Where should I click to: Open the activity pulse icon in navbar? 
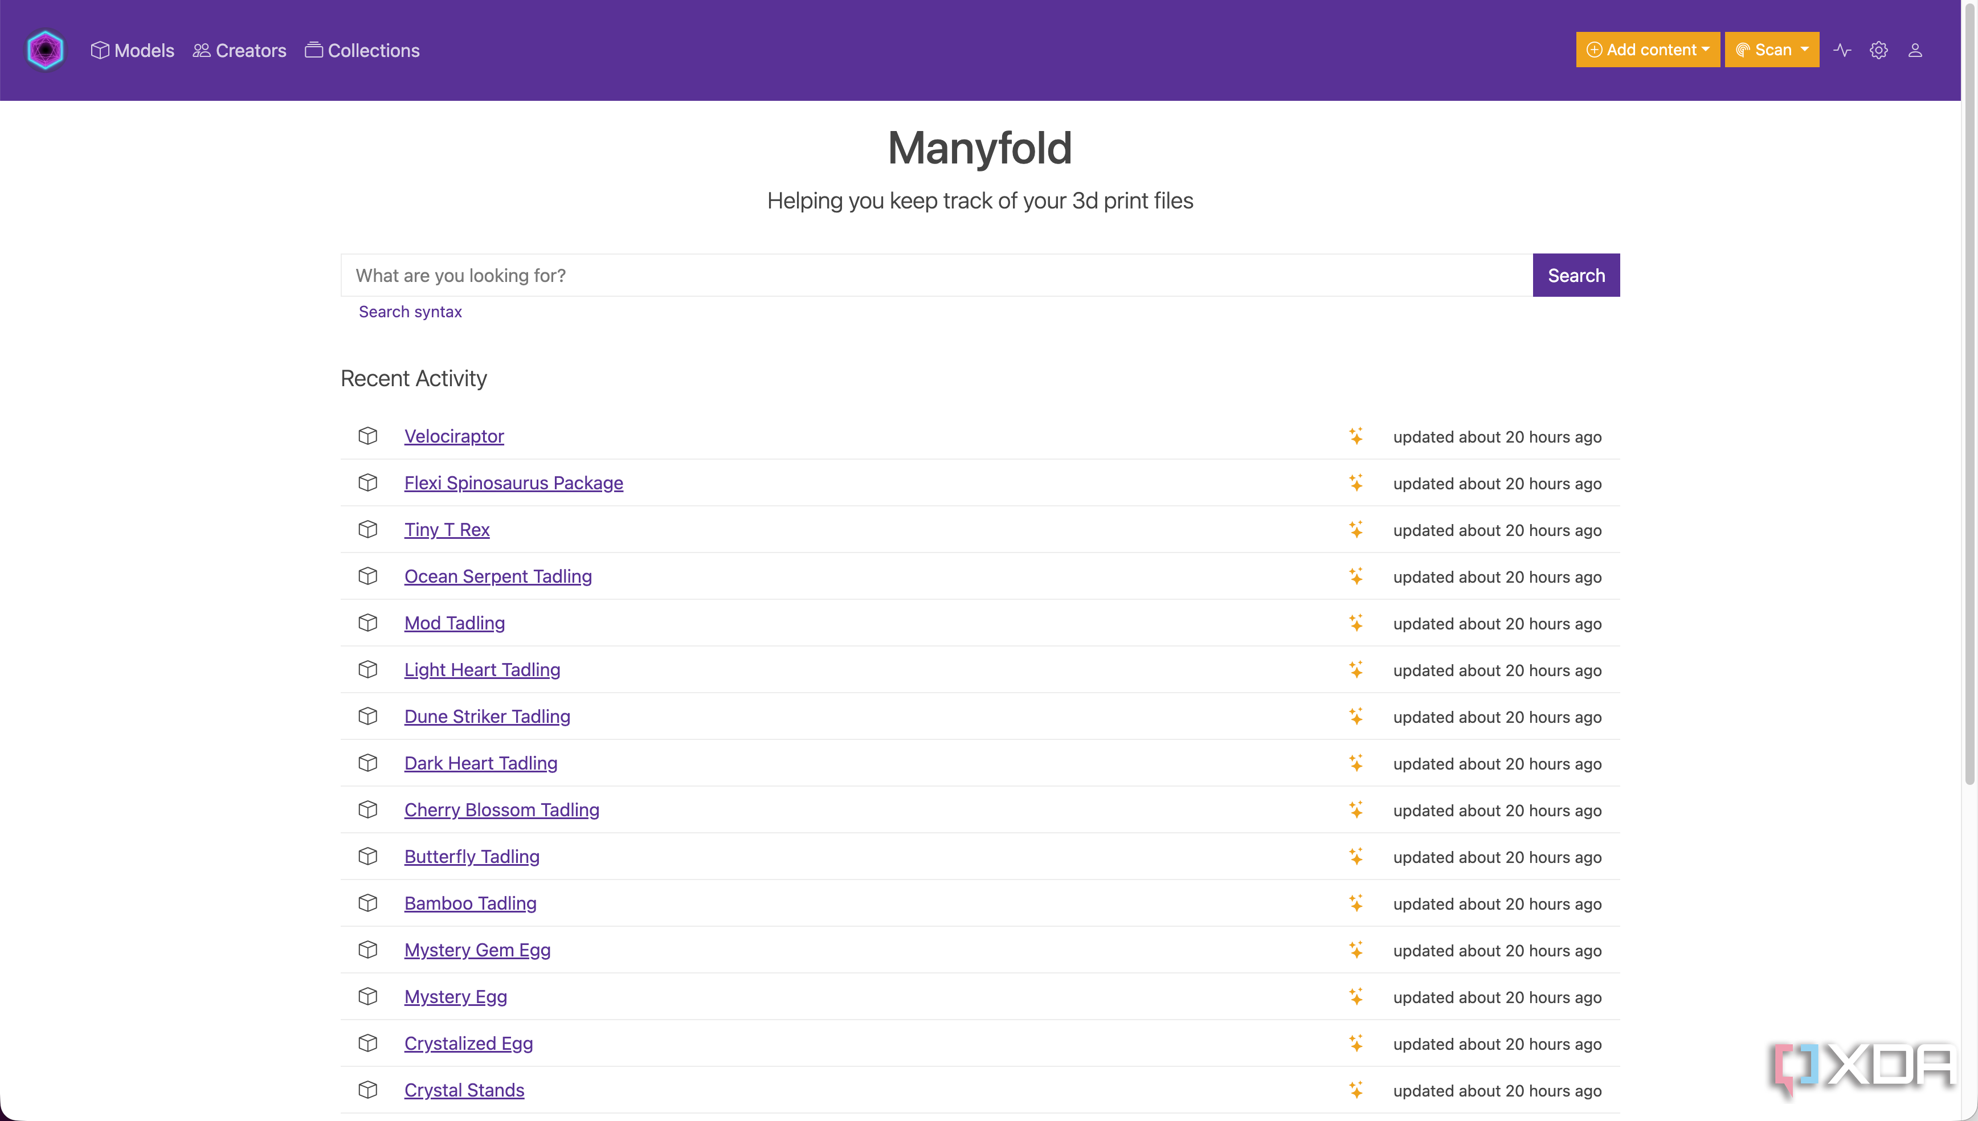(x=1842, y=50)
